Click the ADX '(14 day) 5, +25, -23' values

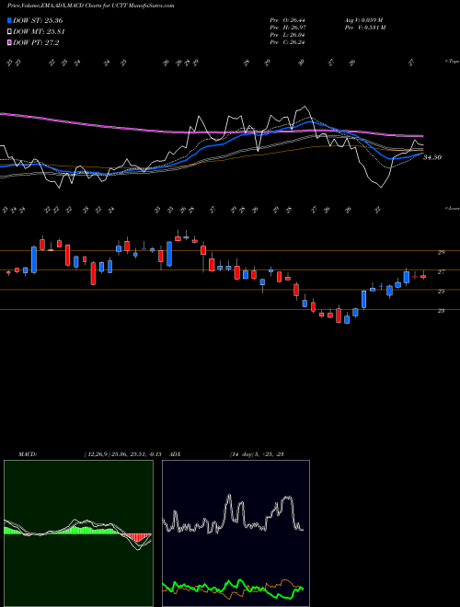tap(257, 454)
